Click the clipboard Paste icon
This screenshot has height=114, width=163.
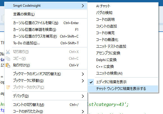coord(8,65)
